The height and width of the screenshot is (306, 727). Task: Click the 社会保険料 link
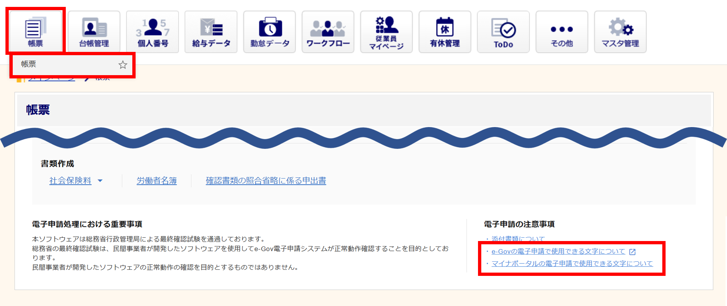[x=70, y=181]
